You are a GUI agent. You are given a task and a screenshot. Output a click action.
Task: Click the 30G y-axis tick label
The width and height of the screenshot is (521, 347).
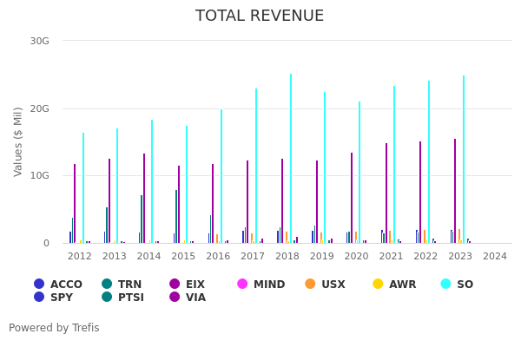pyautogui.click(x=39, y=41)
